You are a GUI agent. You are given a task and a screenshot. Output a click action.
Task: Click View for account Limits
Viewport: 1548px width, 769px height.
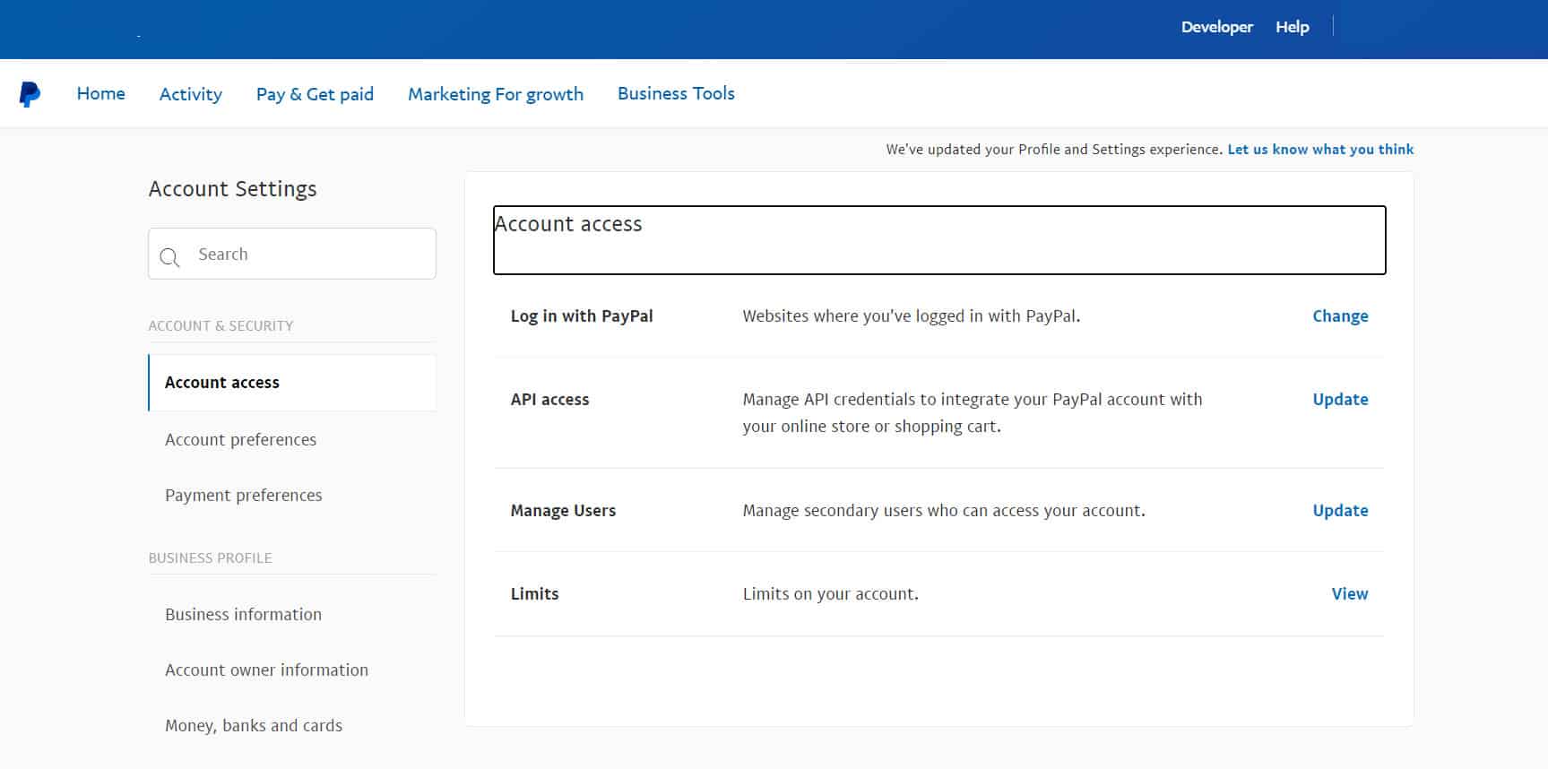coord(1349,594)
